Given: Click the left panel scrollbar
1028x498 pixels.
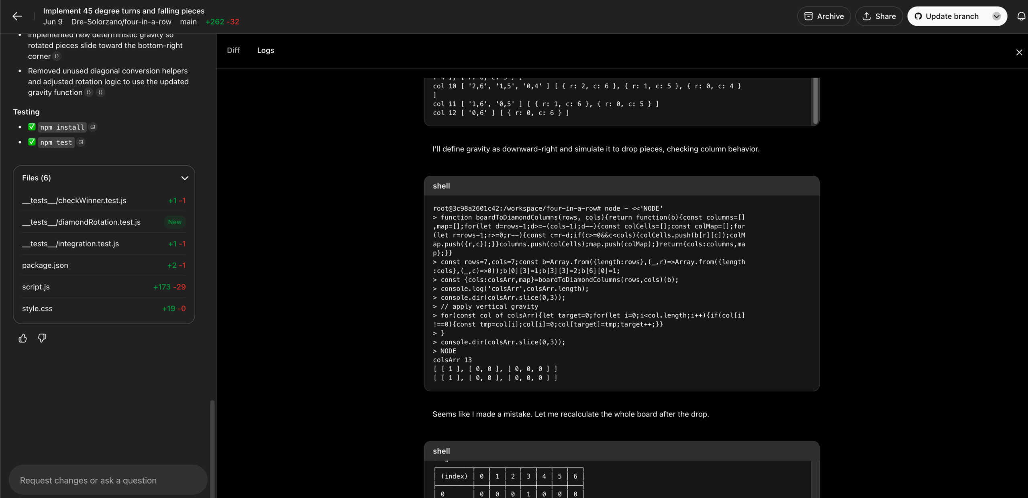Looking at the screenshot, I should (x=212, y=448).
